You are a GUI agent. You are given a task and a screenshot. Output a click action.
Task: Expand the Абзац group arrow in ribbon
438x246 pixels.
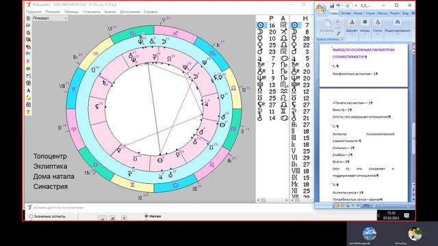point(365,34)
